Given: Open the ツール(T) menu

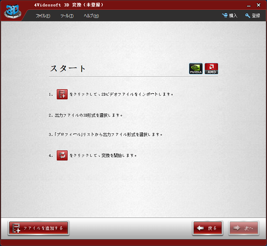Looking at the screenshot, I should point(67,16).
